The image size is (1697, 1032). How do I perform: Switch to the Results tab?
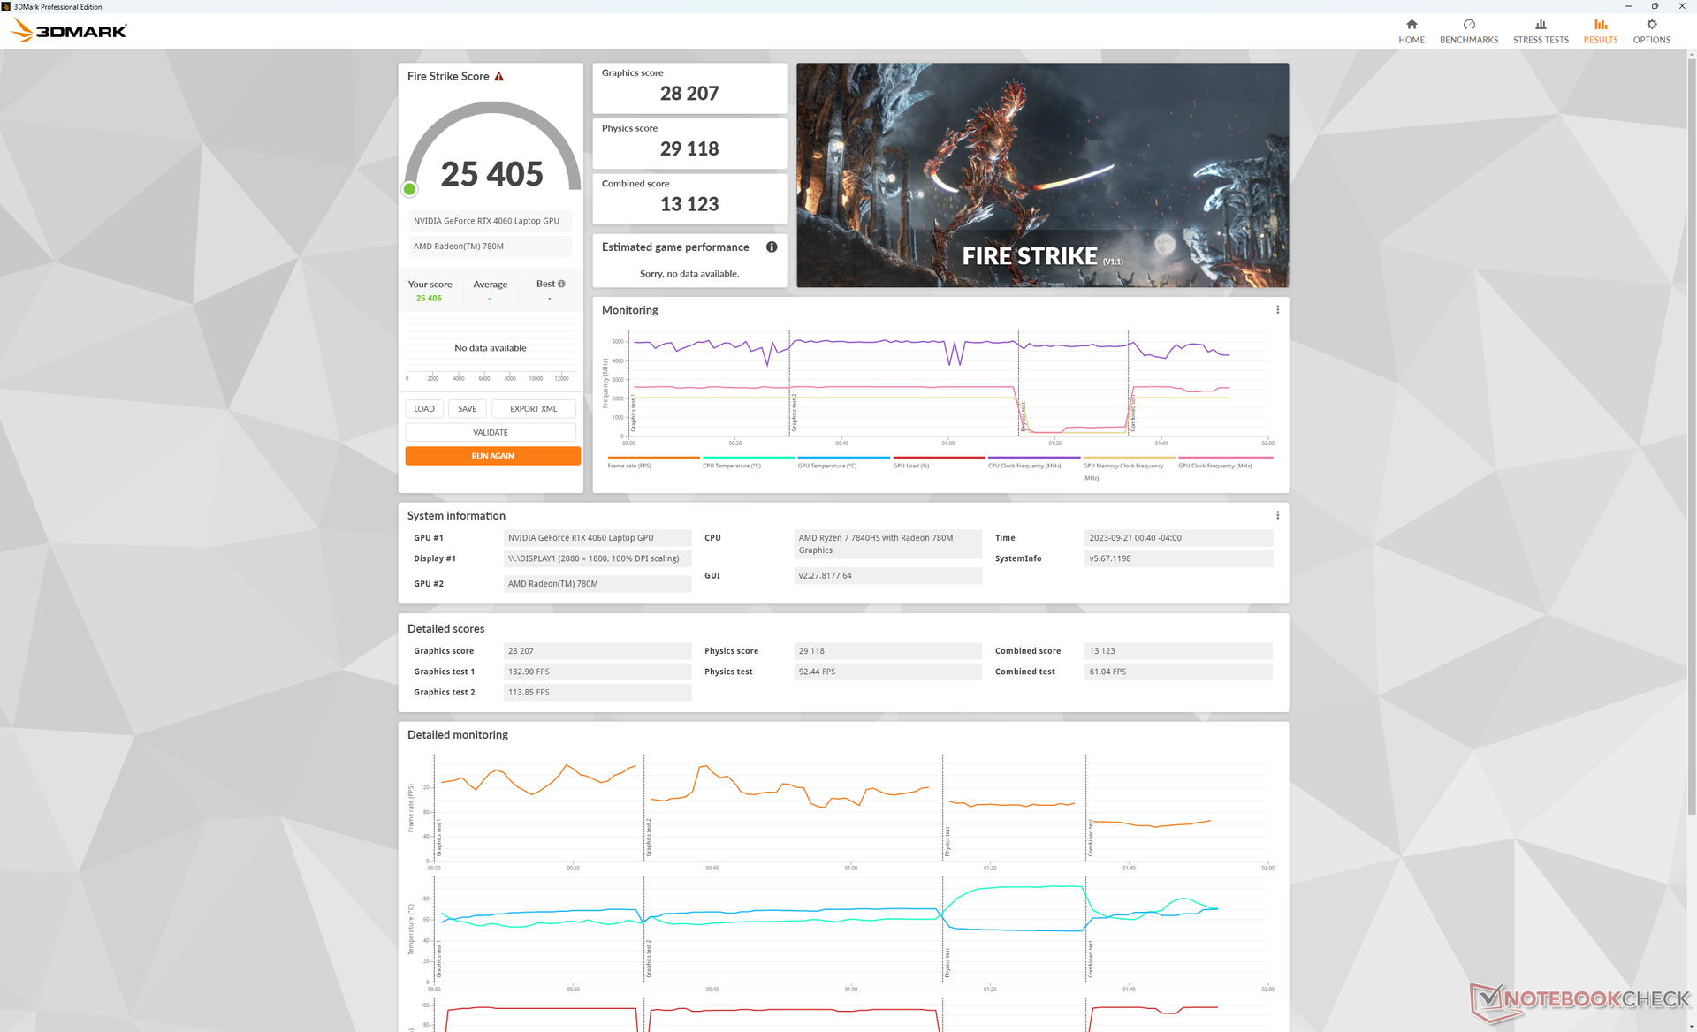(x=1600, y=31)
